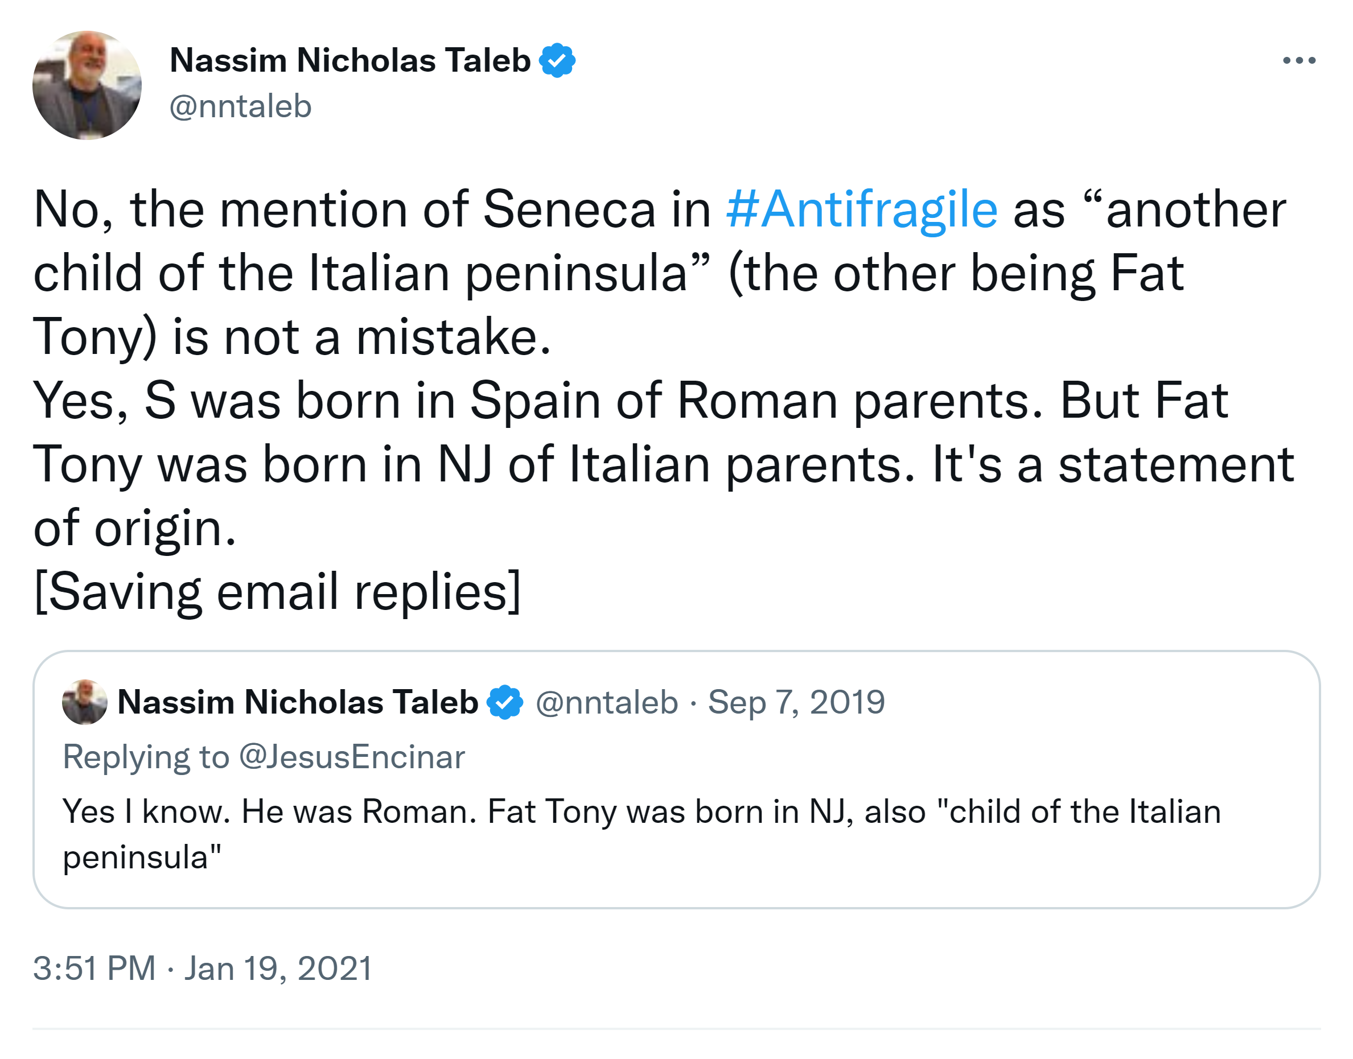Open the @nntaleb handle under the author name

point(241,106)
